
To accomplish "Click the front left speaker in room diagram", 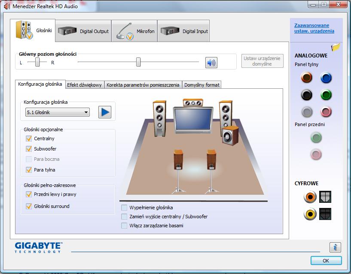I will click(159, 118).
